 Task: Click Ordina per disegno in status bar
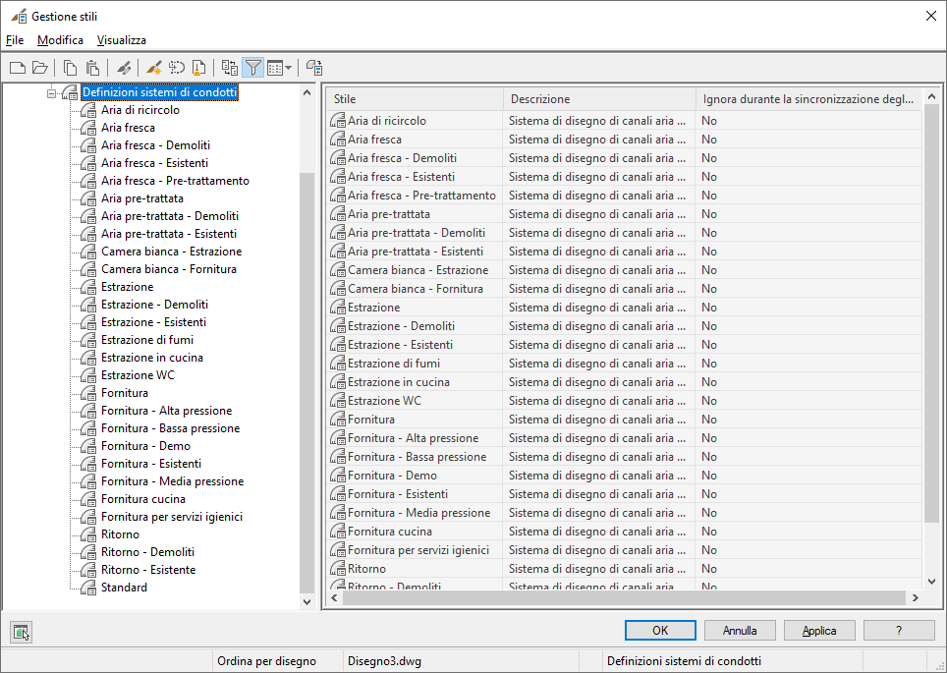[267, 661]
